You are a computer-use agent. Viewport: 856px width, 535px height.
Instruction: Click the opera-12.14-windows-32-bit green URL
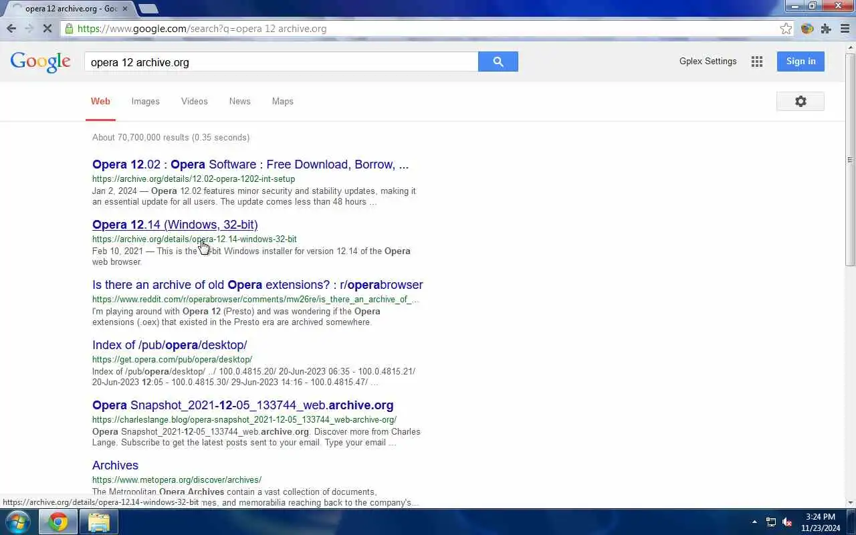point(194,239)
